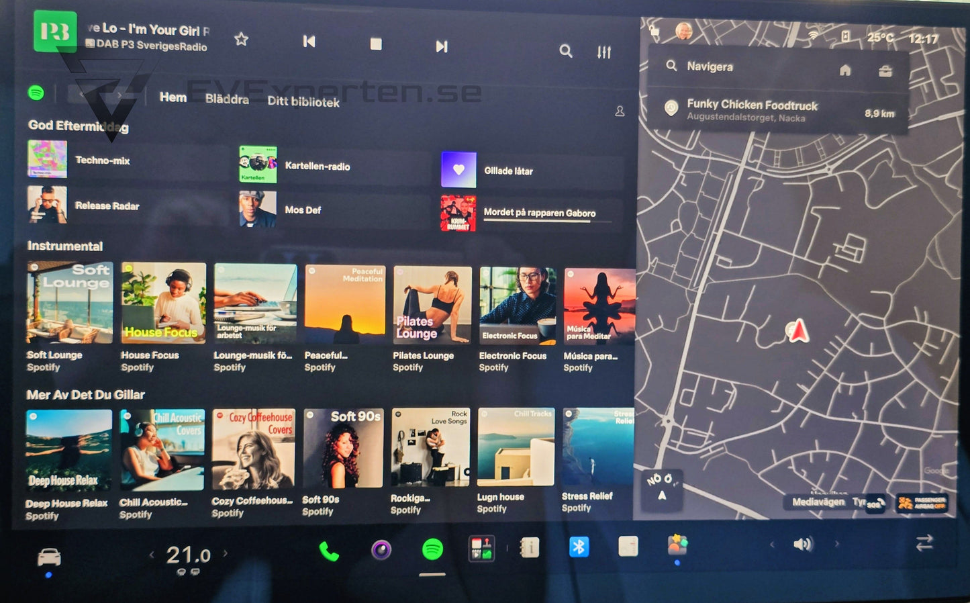Open the Cozy Coffeehouse Covers playlist cover
Viewport: 970px width, 603px height.
point(253,449)
